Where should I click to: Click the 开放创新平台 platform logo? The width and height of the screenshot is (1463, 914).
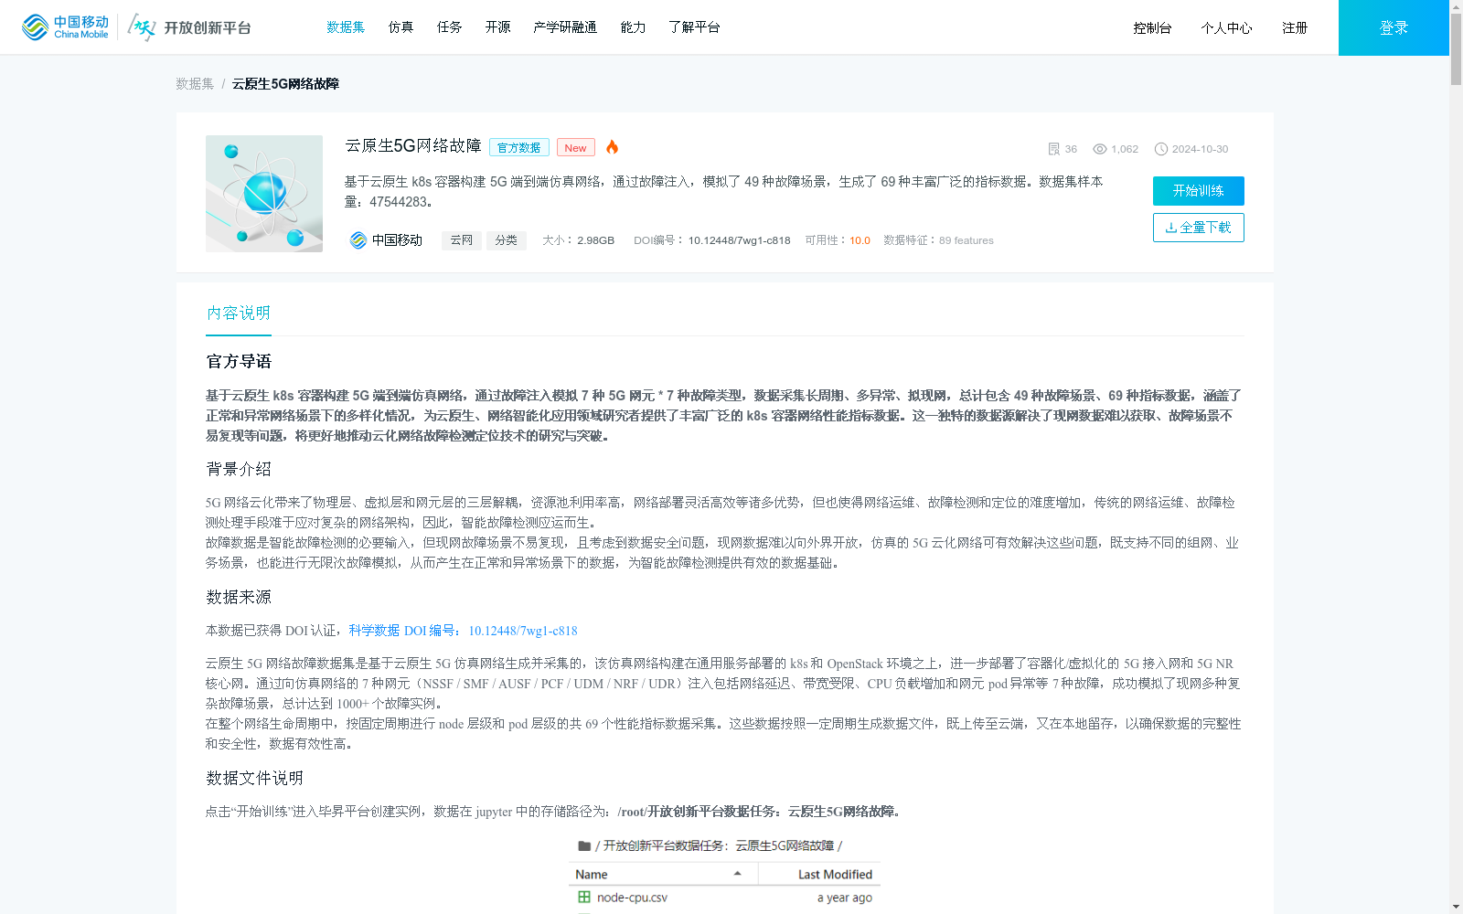[189, 27]
